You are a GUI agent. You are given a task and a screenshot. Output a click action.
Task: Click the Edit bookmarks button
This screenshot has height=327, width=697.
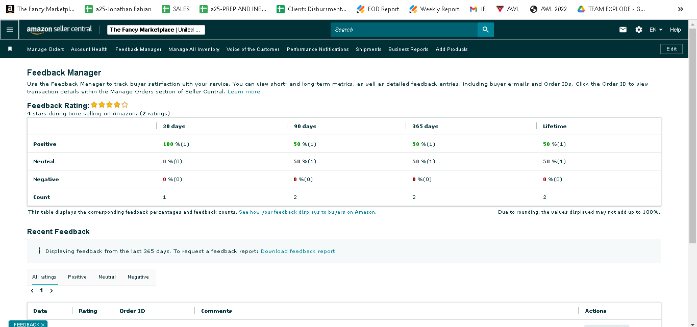pos(671,49)
